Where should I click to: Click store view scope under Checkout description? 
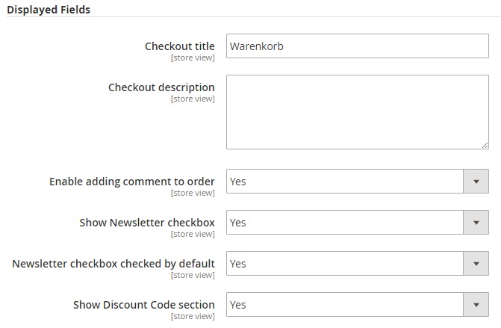tap(193, 99)
